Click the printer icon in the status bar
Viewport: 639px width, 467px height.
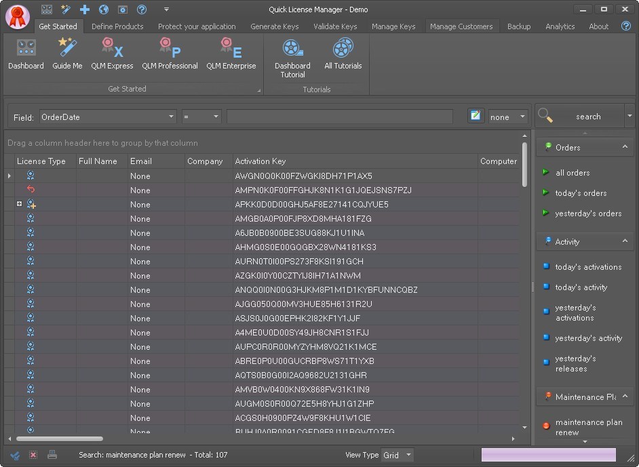[52, 455]
